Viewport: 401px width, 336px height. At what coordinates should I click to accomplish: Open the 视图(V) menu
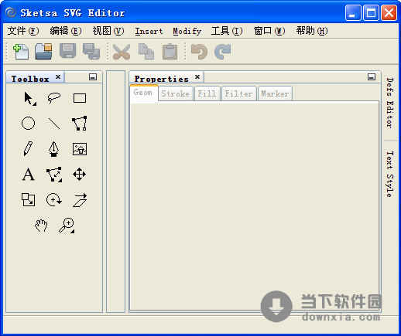coord(108,31)
